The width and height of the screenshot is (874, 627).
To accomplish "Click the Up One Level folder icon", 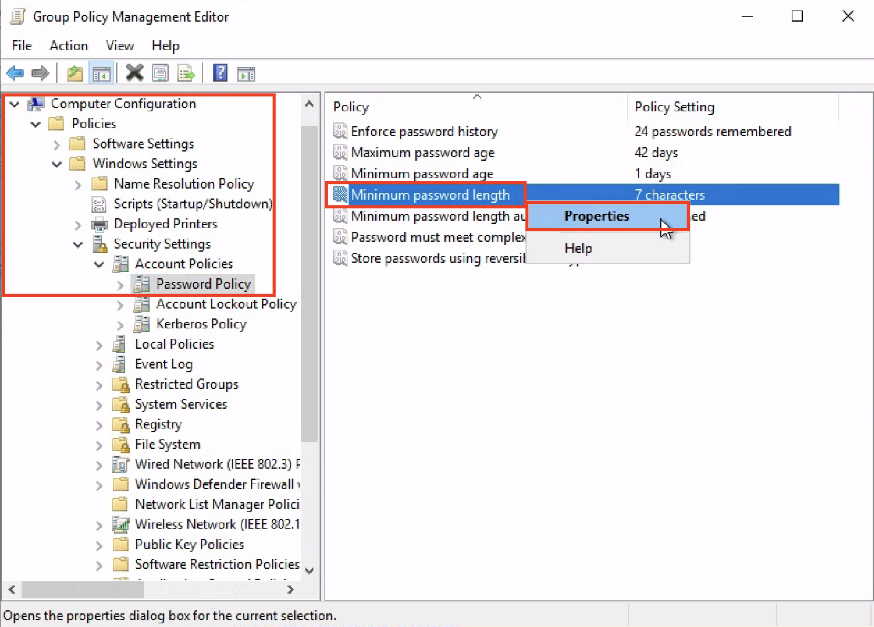I will pos(75,74).
